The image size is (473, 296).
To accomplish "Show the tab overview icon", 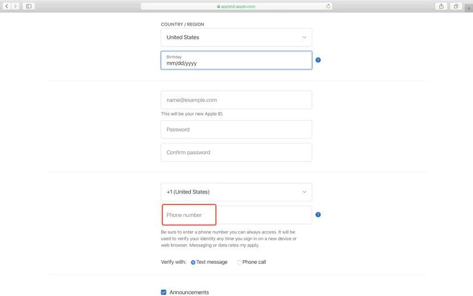I will pyautogui.click(x=456, y=6).
